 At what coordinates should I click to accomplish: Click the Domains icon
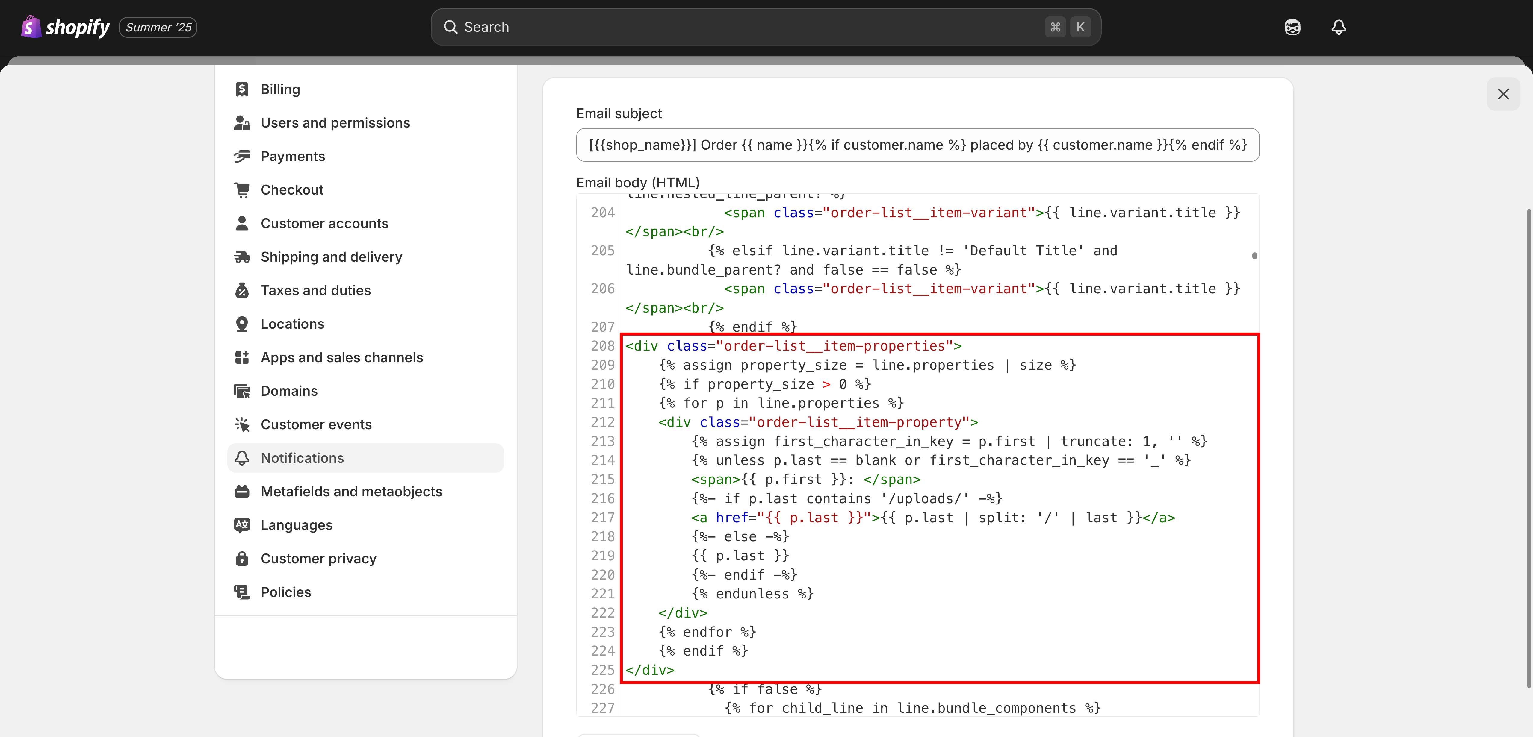pos(242,391)
